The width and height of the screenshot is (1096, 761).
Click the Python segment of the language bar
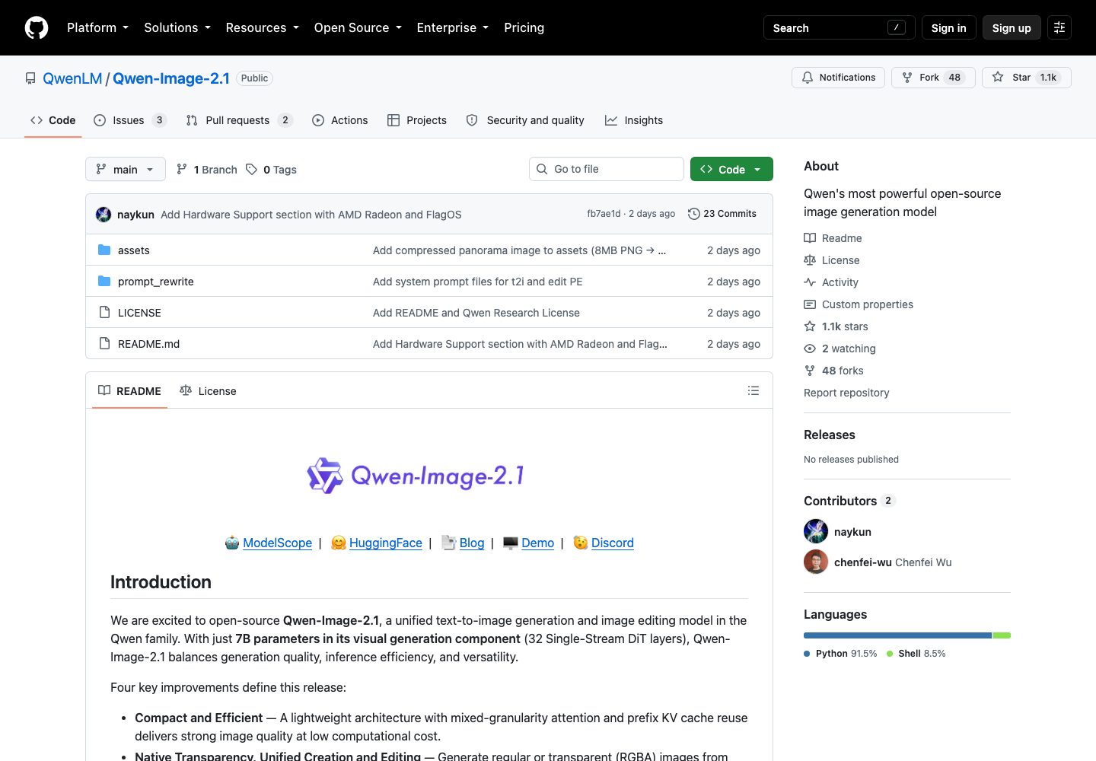coord(897,635)
